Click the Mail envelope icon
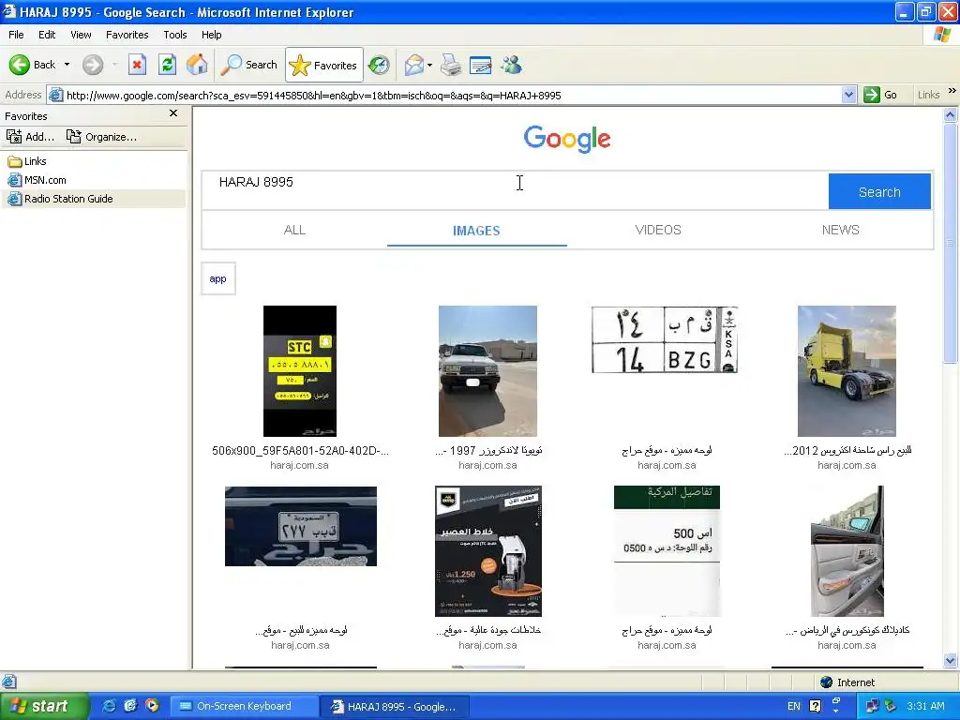This screenshot has width=960, height=720. 414,65
